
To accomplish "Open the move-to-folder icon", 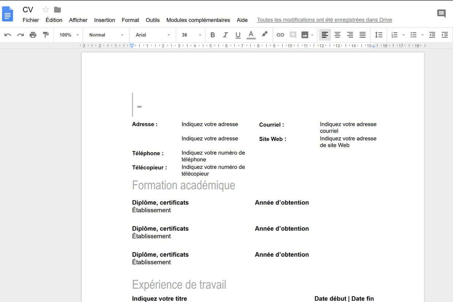I will 57,9.
